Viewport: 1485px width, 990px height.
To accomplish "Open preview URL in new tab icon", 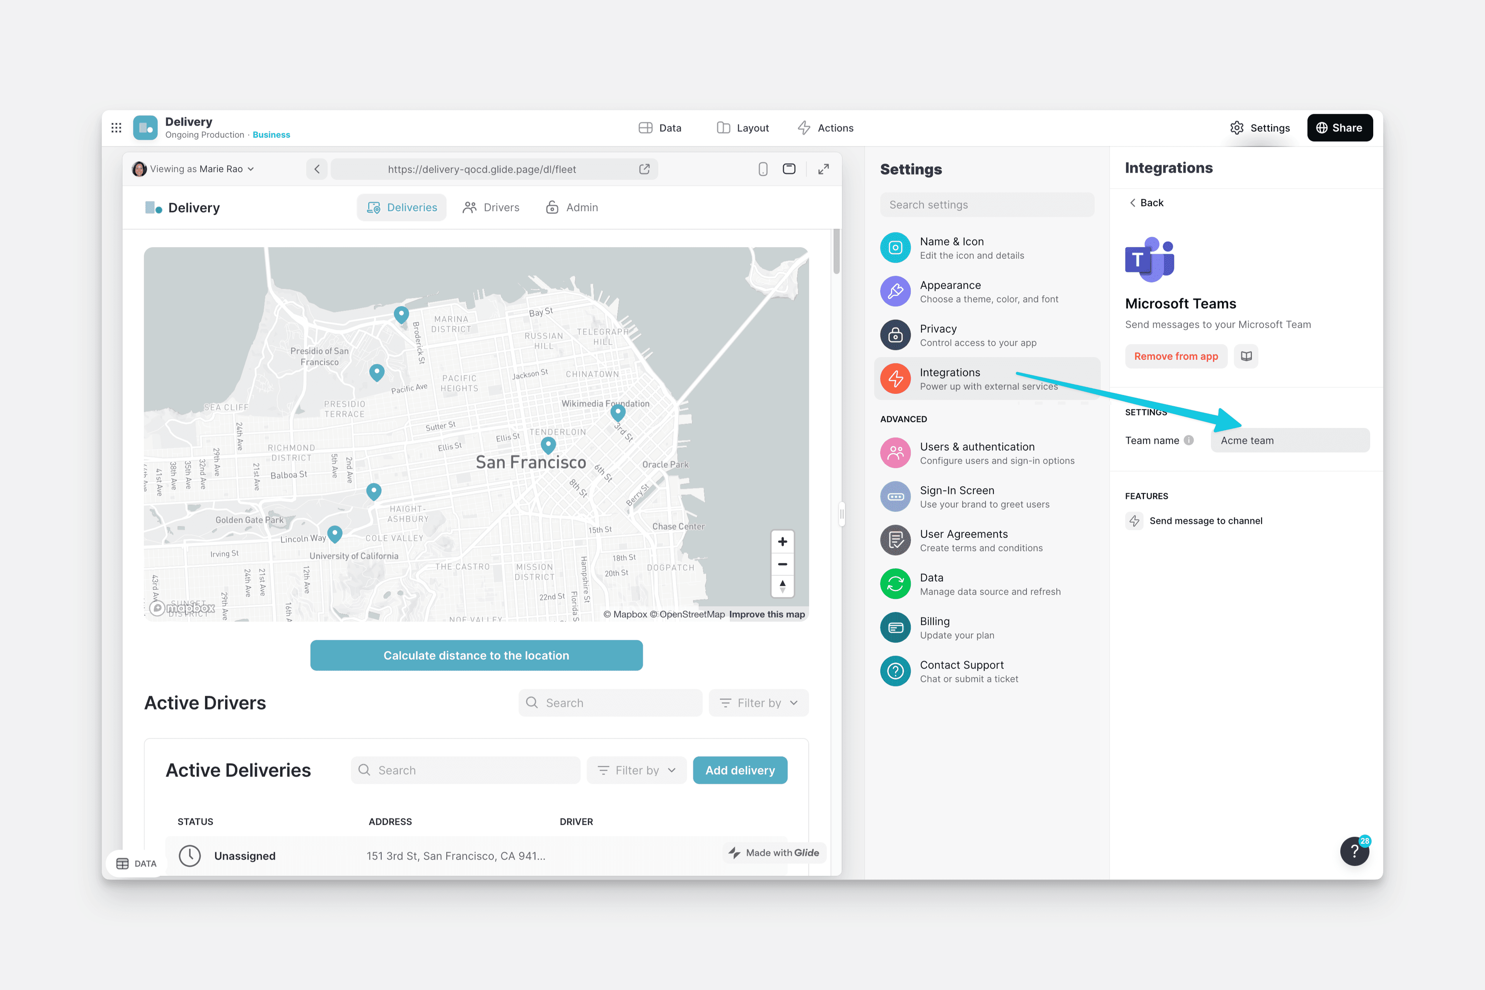I will click(644, 169).
